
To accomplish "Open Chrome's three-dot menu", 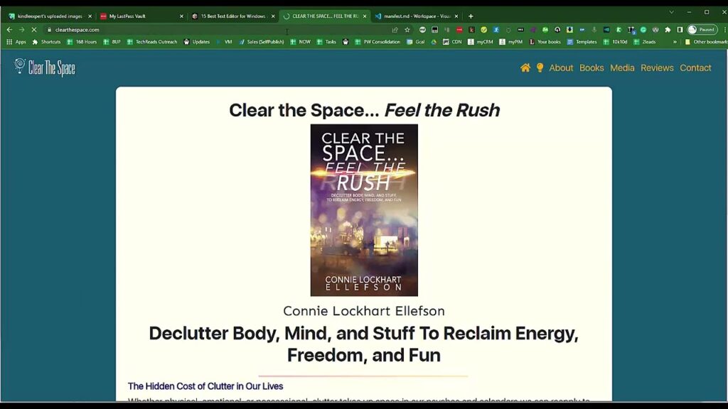I will point(723,30).
